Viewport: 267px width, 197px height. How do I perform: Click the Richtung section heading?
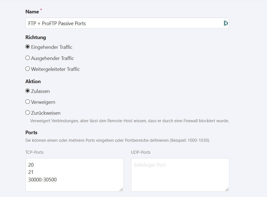[x=35, y=37]
